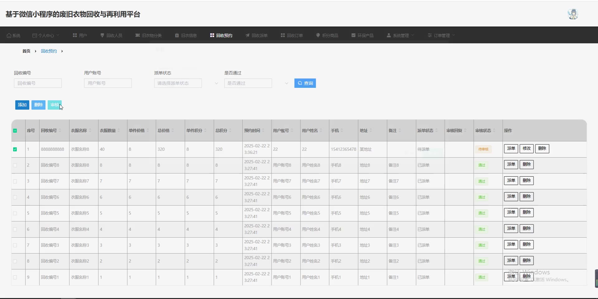Viewport: 598px width, 299px height.
Task: Open the 系统 home icon in navigation
Action: pos(9,36)
